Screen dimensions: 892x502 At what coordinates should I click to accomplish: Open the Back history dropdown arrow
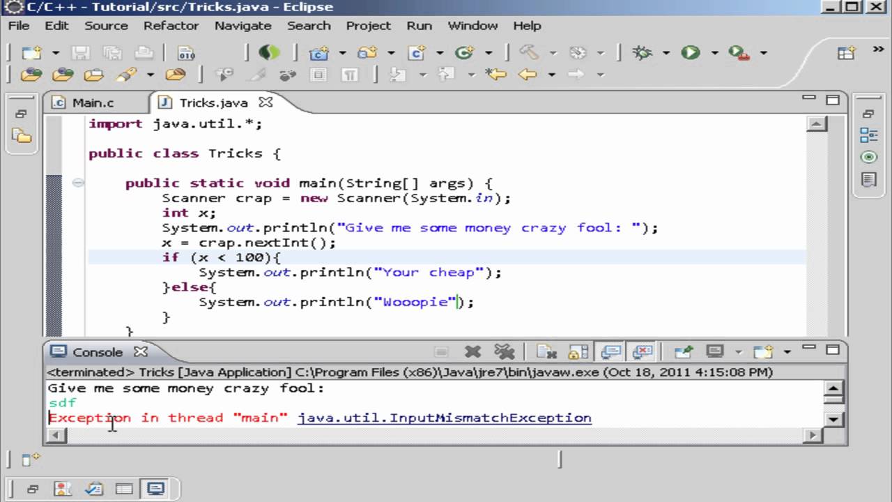tap(551, 75)
